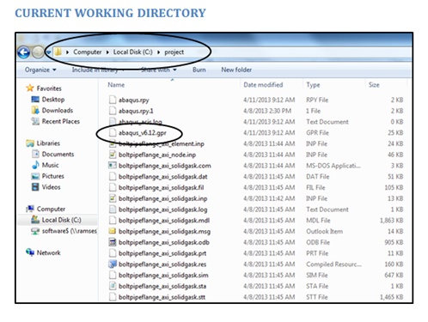Viewport: 428px width, 322px height.
Task: Open Downloads in the navigation pane
Action: [x=58, y=110]
